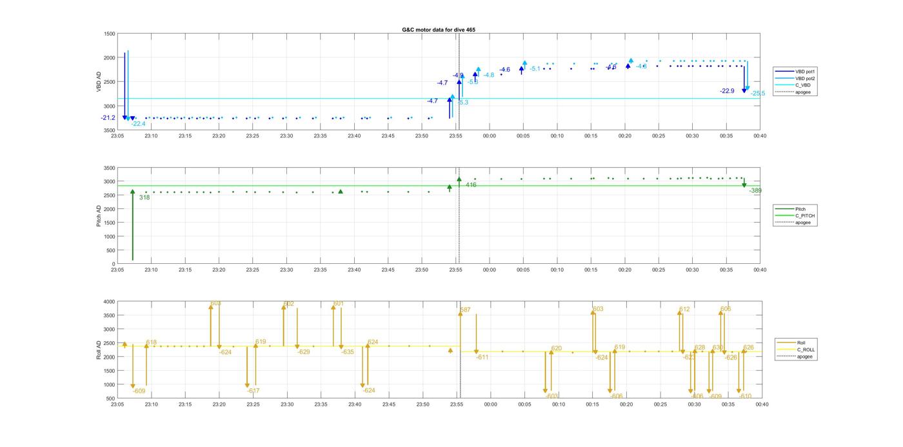Screen dimensions: 903x447
Task: Click the '416' pitch data label
Action: (x=471, y=184)
